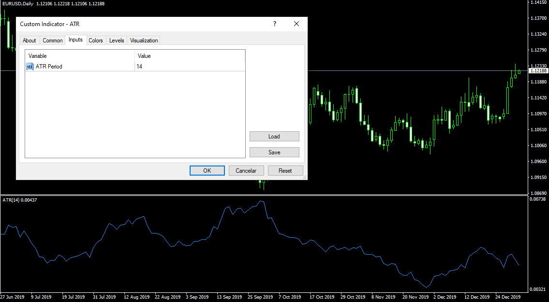The height and width of the screenshot is (302, 549).
Task: Click the 2 Dec 2019 date label
Action: tap(445, 297)
